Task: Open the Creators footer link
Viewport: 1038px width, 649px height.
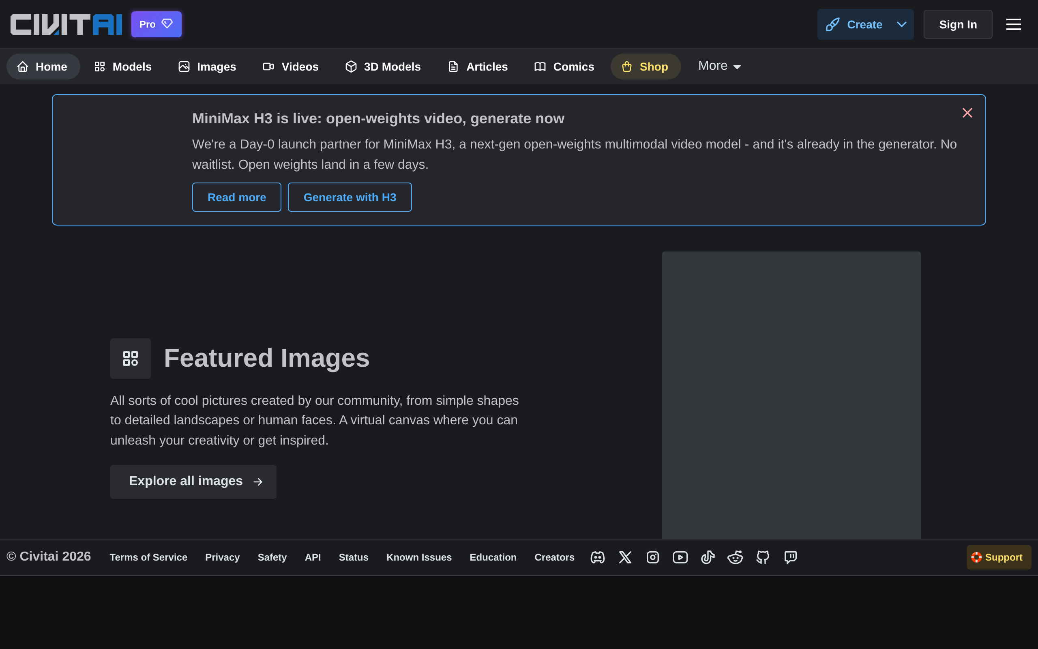Action: (x=554, y=557)
